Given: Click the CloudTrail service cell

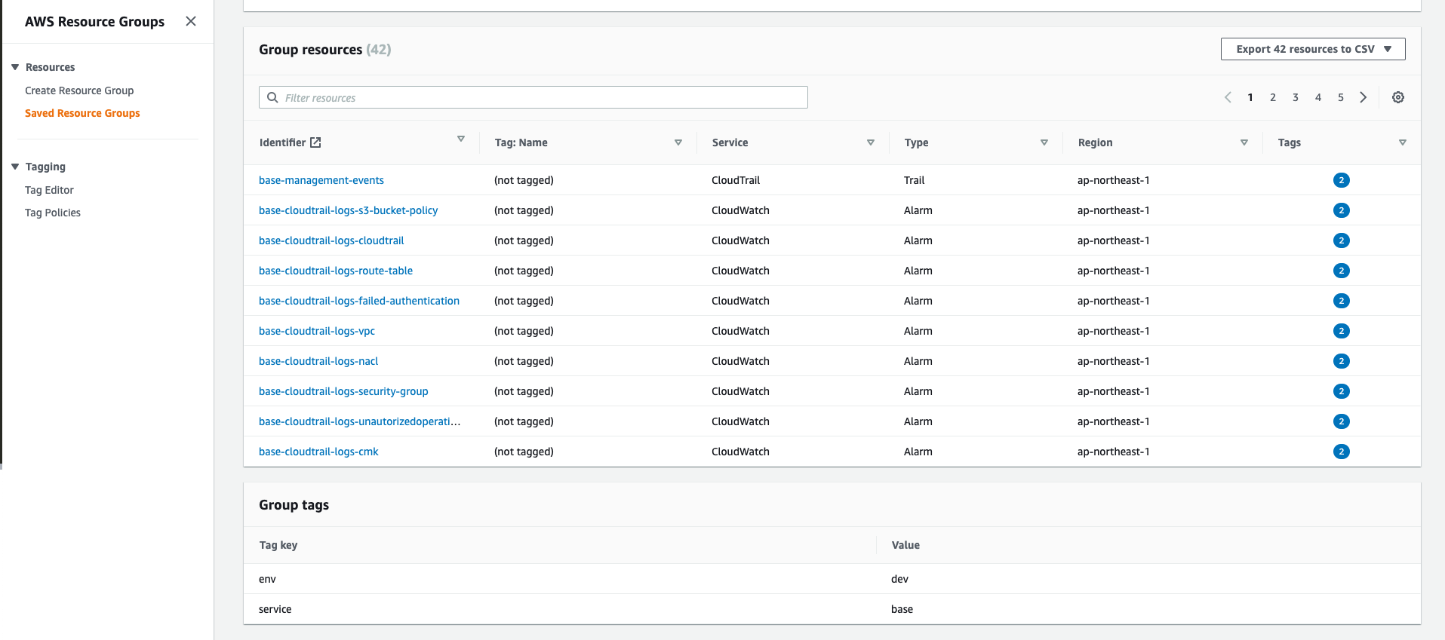Looking at the screenshot, I should [736, 180].
